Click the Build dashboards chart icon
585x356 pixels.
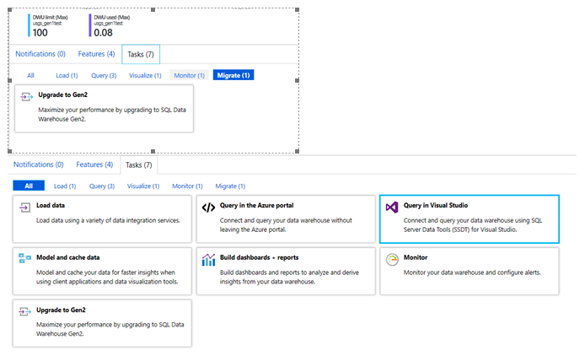[x=208, y=260]
